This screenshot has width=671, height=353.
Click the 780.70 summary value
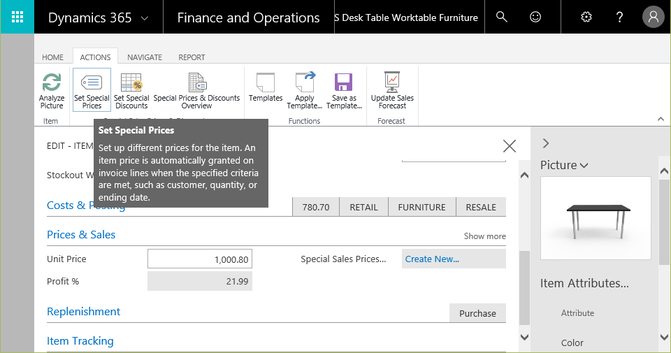click(x=316, y=207)
